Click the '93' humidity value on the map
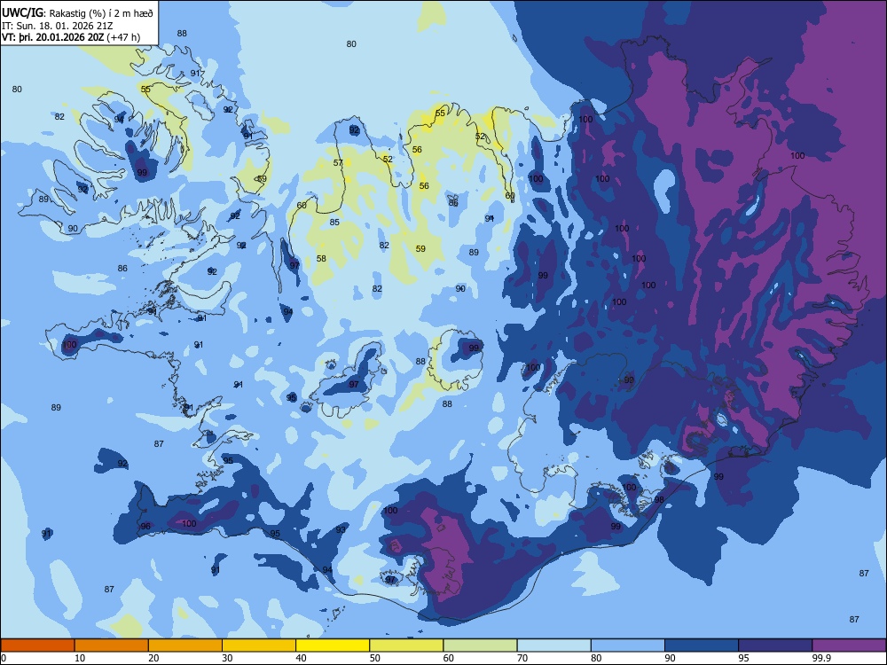 (341, 530)
